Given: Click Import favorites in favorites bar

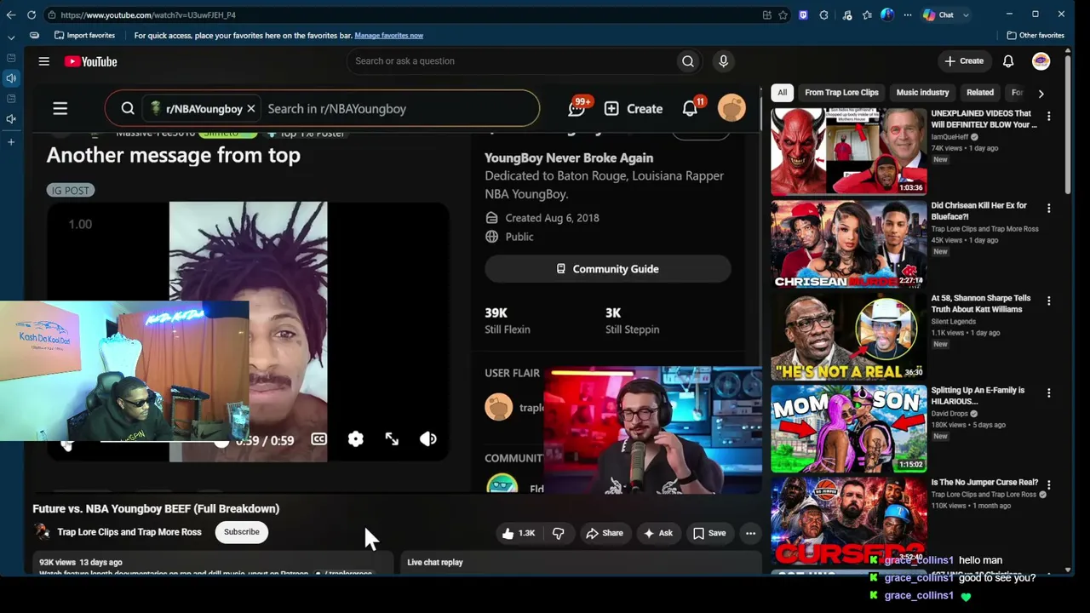Looking at the screenshot, I should click(84, 36).
